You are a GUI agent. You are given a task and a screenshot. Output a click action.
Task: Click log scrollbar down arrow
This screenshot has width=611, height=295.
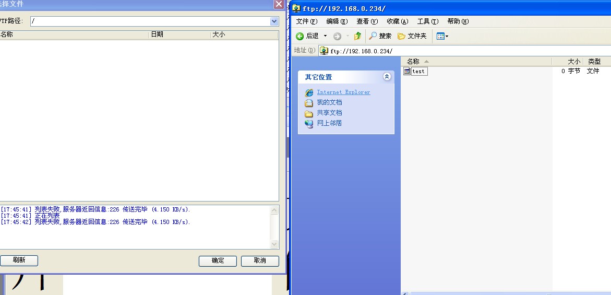click(x=274, y=244)
